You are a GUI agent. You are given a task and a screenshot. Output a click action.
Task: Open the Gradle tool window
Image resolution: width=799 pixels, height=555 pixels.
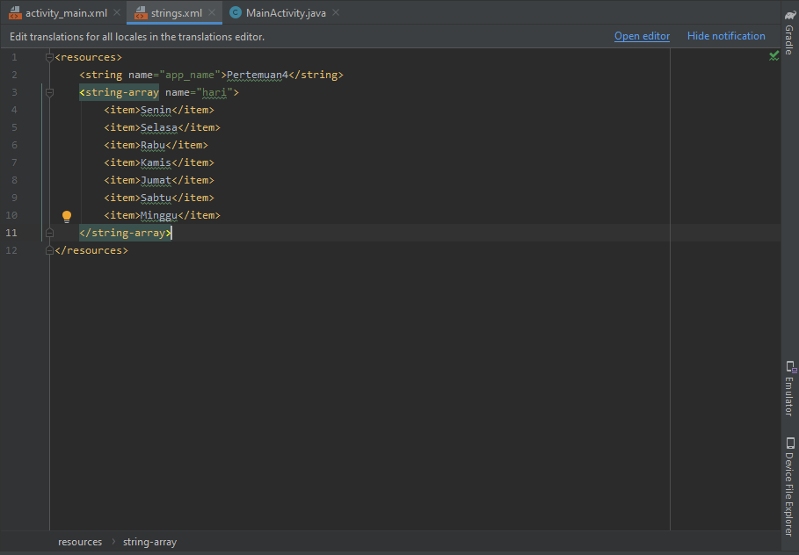790,32
